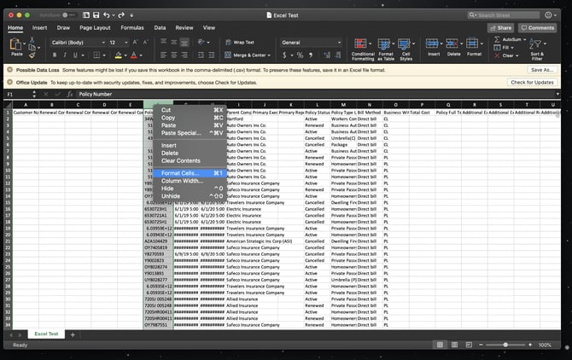
Task: Align text right in cells
Action: click(x=184, y=55)
